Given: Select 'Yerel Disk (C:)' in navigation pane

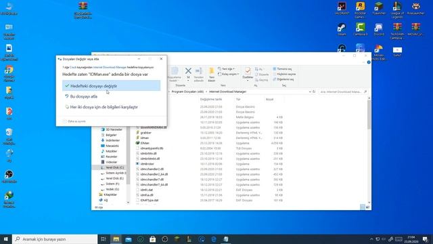Looking at the screenshot, I should [x=112, y=167].
